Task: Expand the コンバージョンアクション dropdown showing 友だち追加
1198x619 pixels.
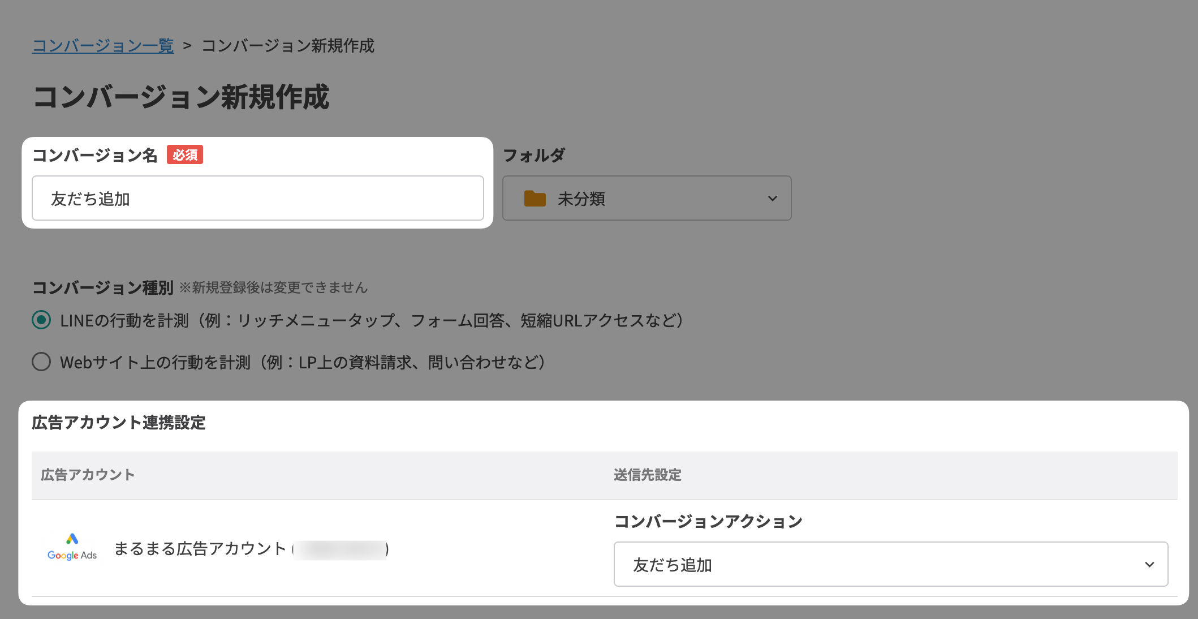Action: (890, 564)
